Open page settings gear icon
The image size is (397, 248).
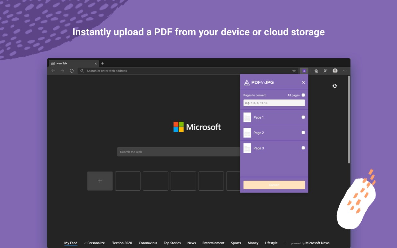pos(335,86)
